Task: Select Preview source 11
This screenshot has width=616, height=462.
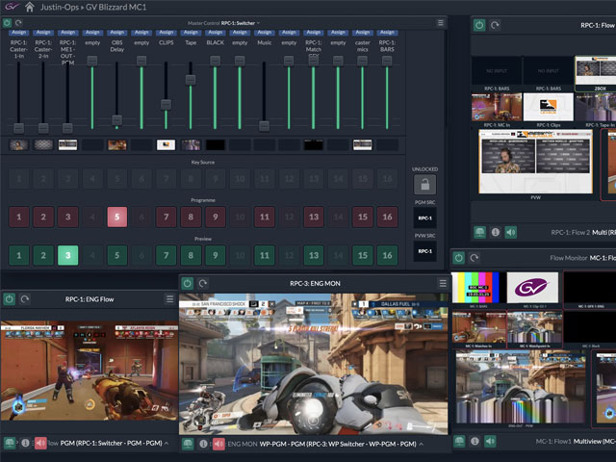Action: (265, 255)
